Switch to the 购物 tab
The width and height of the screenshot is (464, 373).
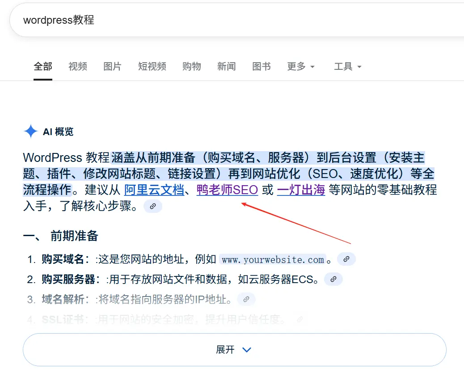point(191,66)
